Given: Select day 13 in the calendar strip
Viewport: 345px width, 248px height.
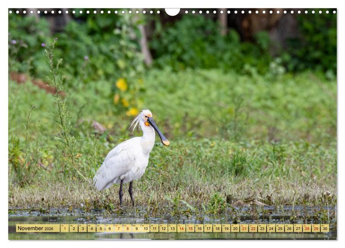Looking at the screenshot, I should click(172, 228).
